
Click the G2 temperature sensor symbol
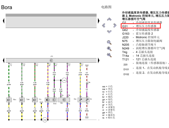click(87, 100)
